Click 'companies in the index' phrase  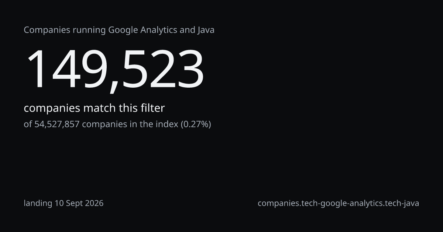[x=130, y=124]
